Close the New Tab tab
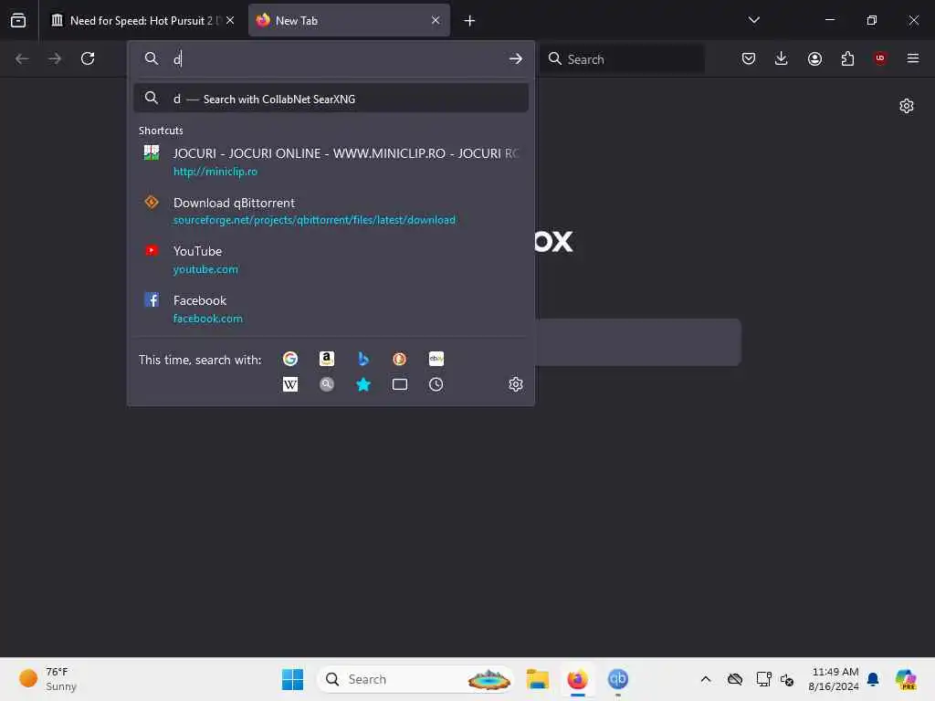Viewport: 935px width, 701px height. click(436, 20)
